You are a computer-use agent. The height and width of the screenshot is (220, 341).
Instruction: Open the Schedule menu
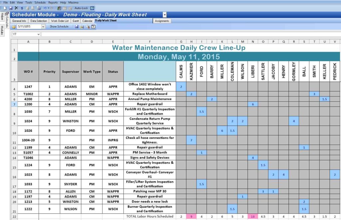(x=40, y=2)
